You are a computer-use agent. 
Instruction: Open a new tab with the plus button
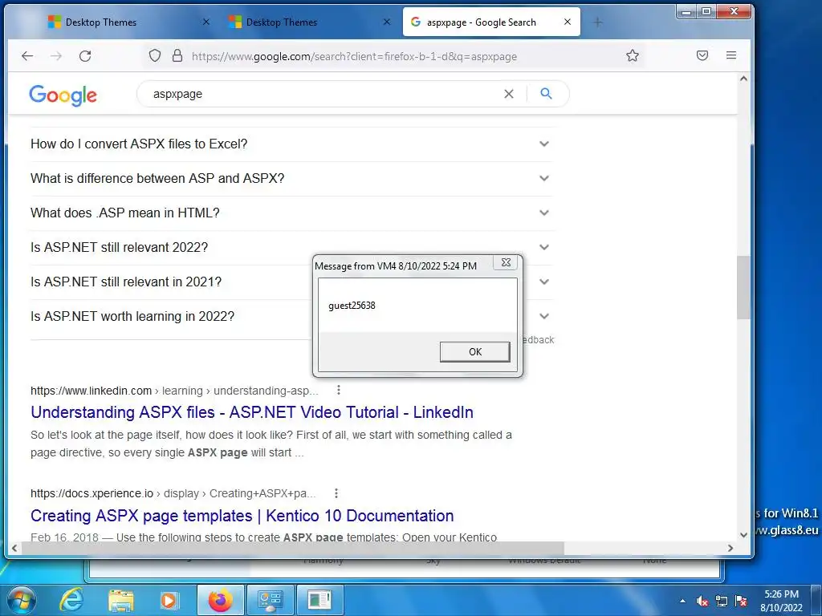coord(597,22)
